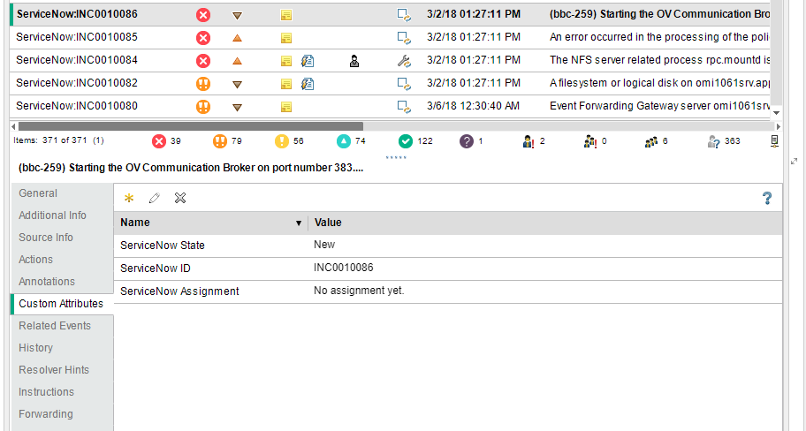Click annotation note icon in INC0010086 row
The image size is (806, 431).
pos(286,15)
